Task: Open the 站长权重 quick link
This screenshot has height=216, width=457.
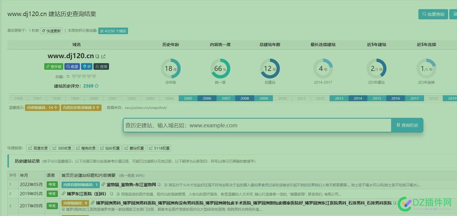Action: click(110, 148)
